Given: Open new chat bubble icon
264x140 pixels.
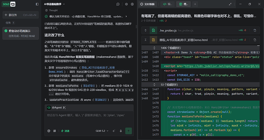Looking at the screenshot, I should pos(118,4).
